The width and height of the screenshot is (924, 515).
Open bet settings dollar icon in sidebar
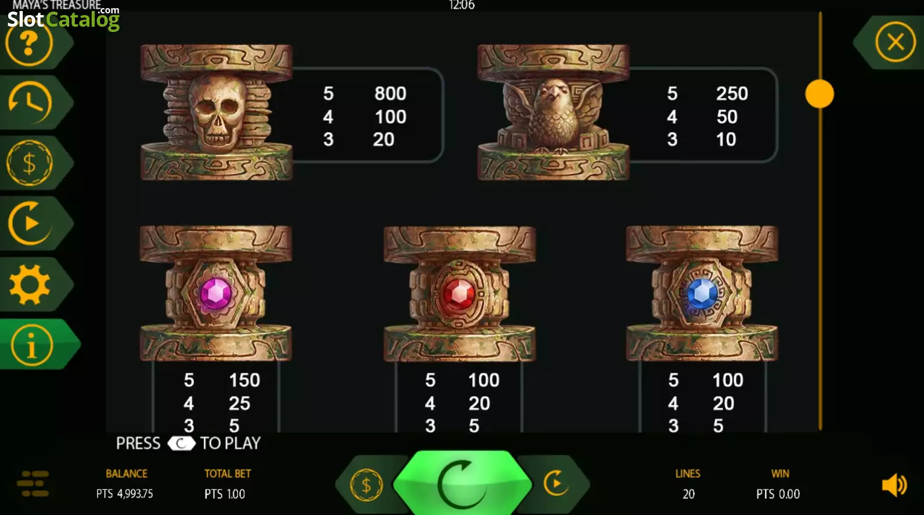pos(29,163)
